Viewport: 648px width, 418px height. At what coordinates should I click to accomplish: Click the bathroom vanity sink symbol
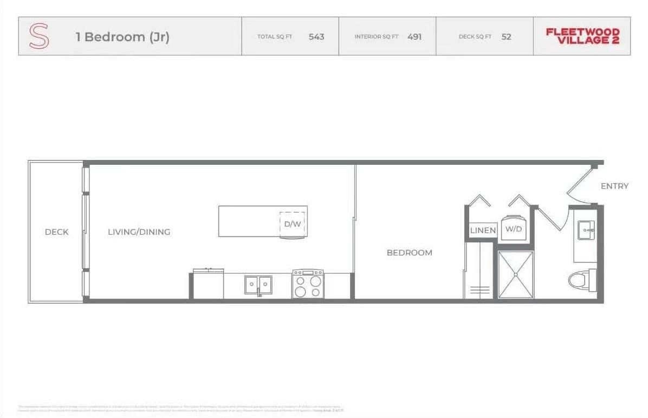point(585,230)
